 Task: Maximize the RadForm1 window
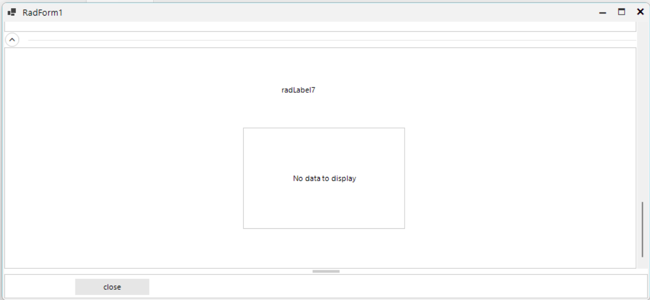tap(621, 12)
